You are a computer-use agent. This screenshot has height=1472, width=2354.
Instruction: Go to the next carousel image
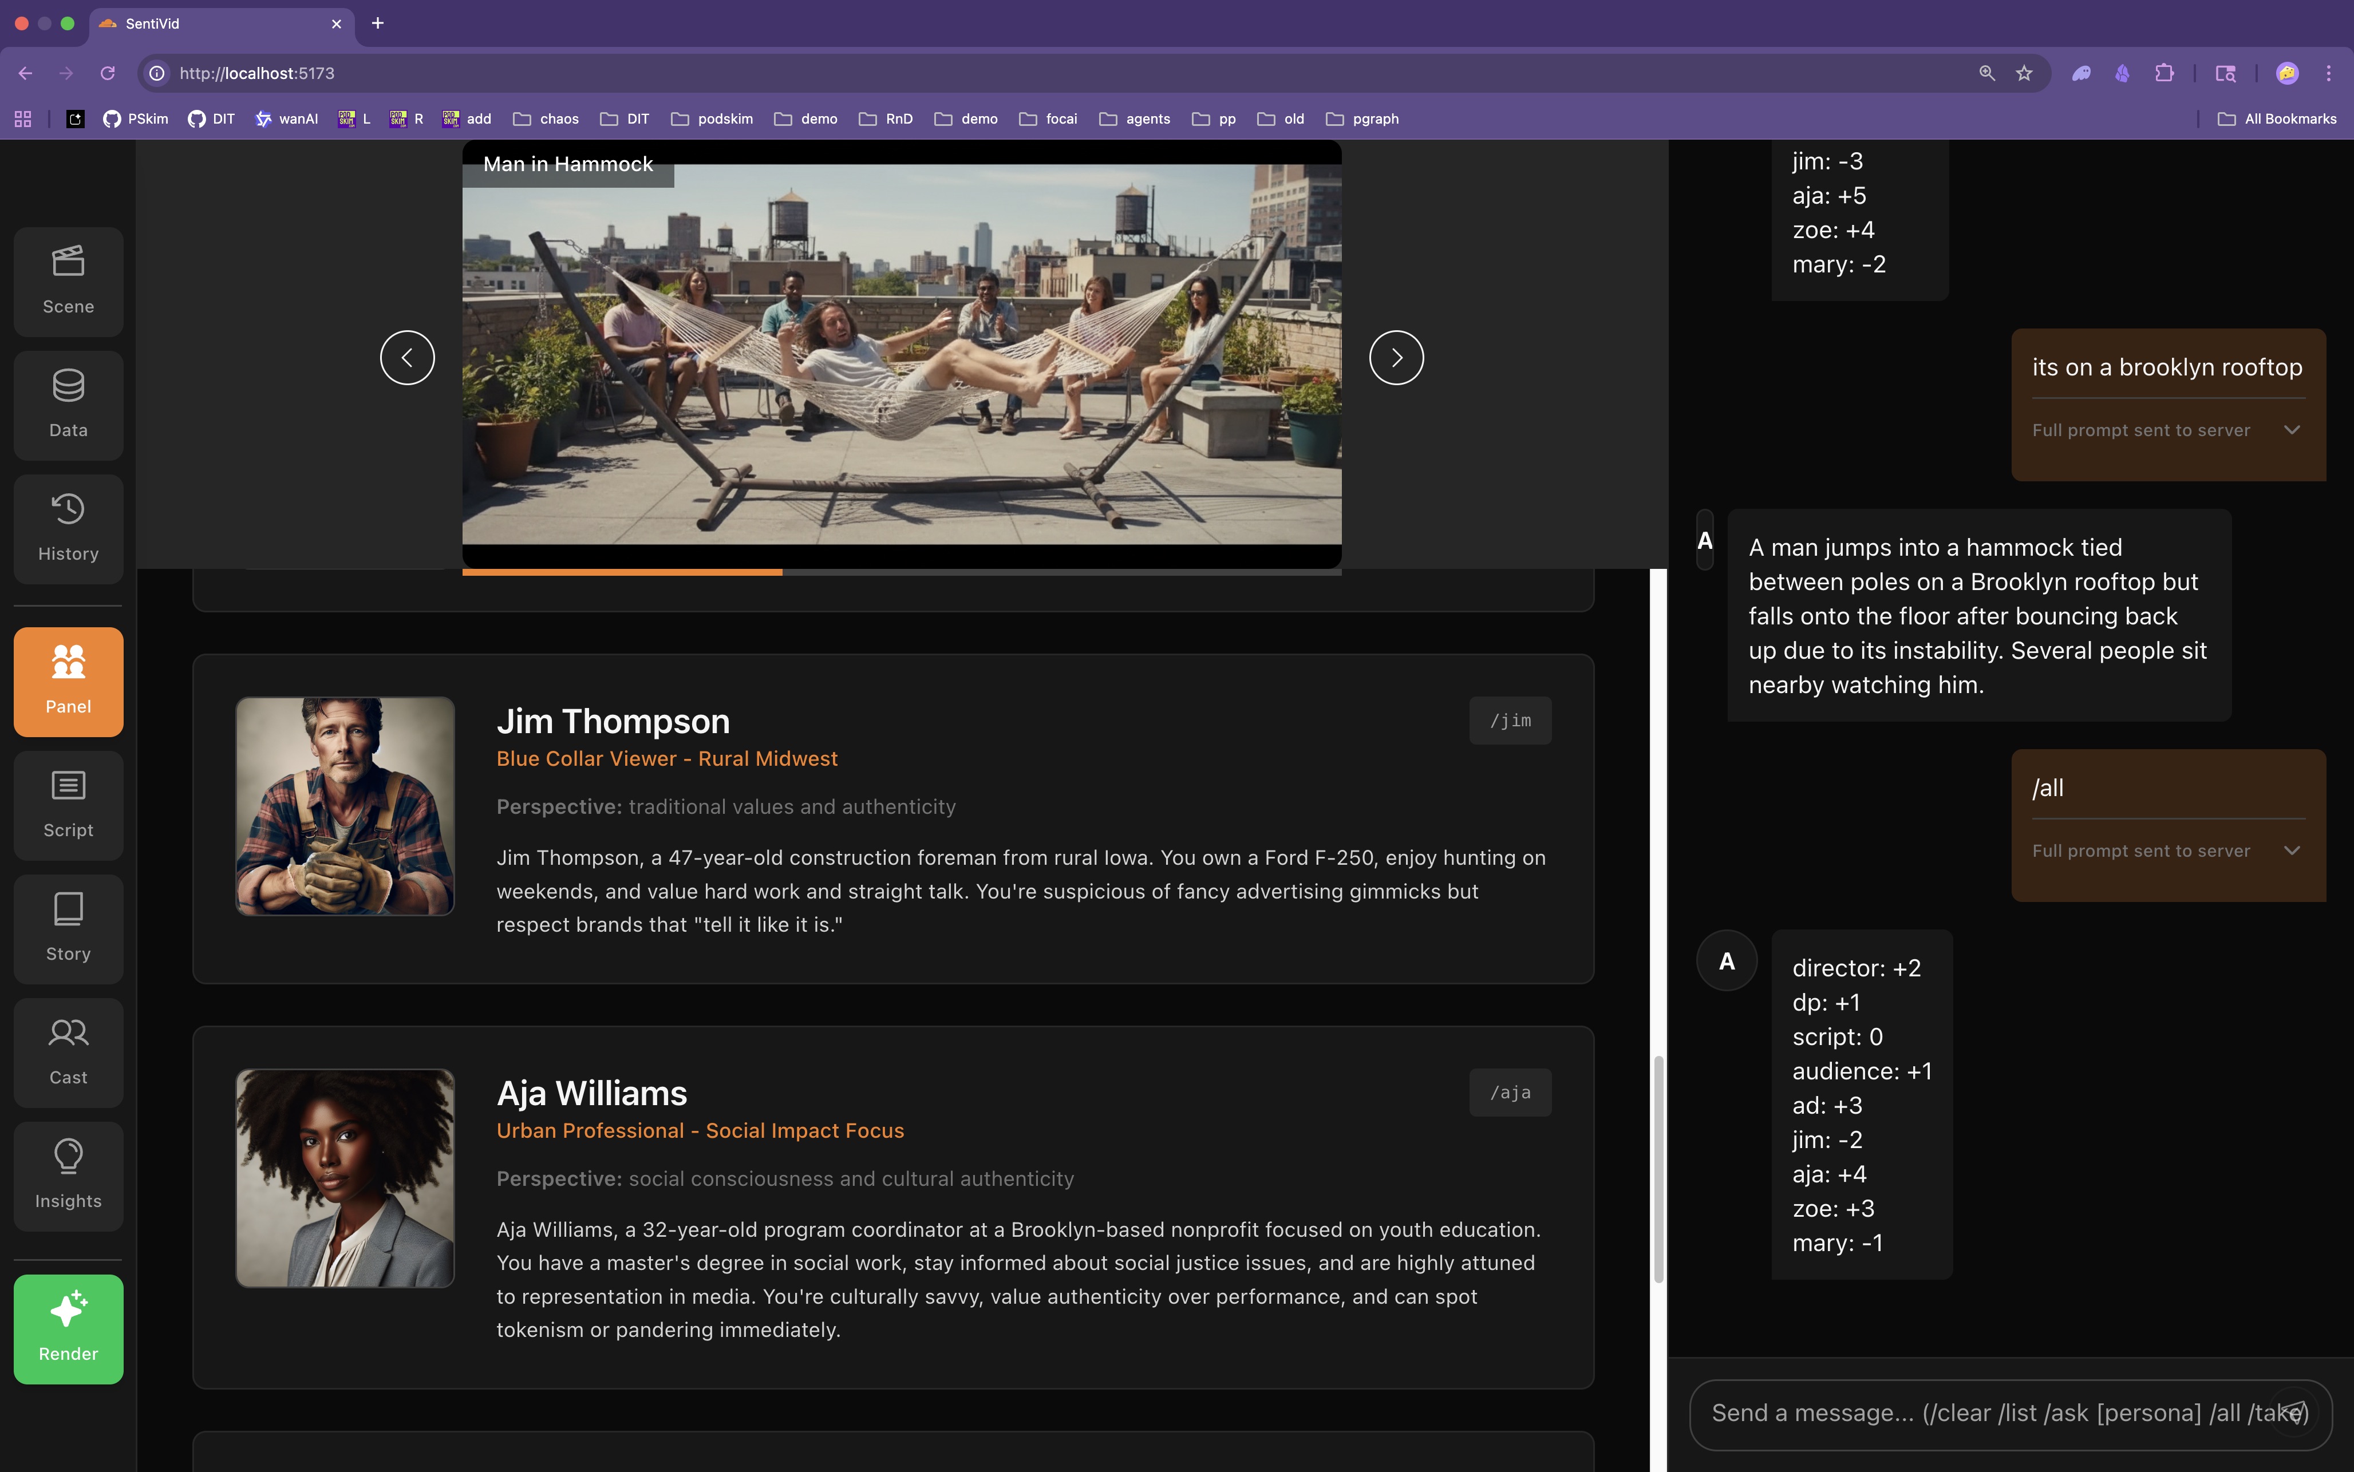click(x=1396, y=357)
